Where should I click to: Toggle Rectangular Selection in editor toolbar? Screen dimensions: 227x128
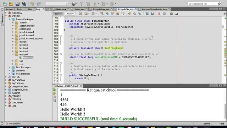(122, 14)
